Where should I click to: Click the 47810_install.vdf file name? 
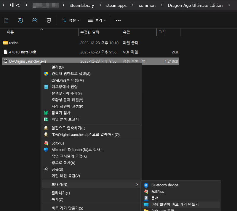pyautogui.click(x=23, y=52)
